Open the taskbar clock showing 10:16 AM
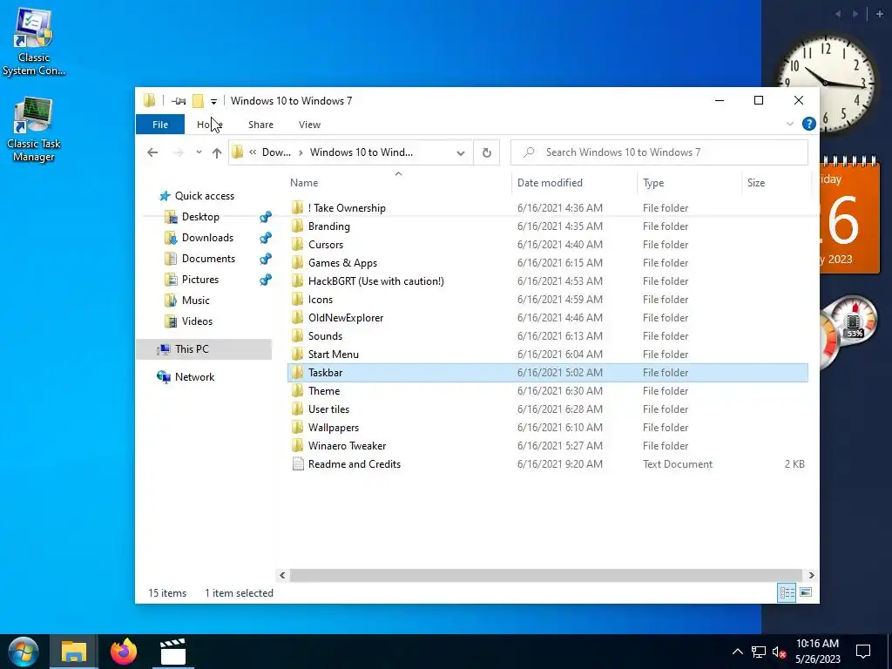 click(x=817, y=652)
